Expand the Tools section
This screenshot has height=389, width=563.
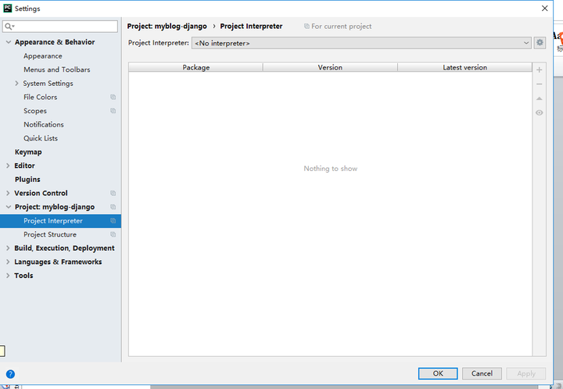point(8,276)
